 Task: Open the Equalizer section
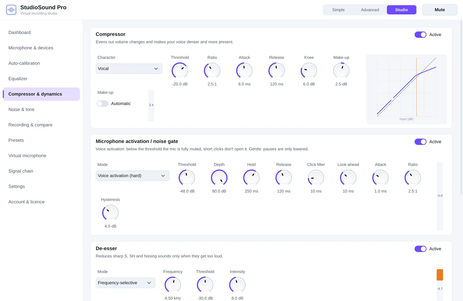point(41,79)
